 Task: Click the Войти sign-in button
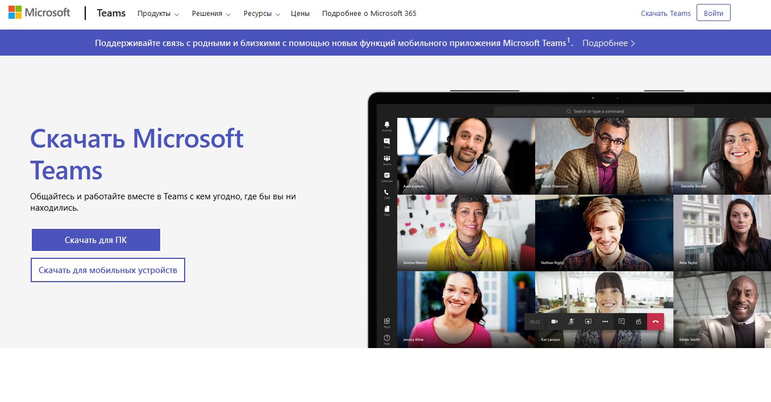[713, 13]
